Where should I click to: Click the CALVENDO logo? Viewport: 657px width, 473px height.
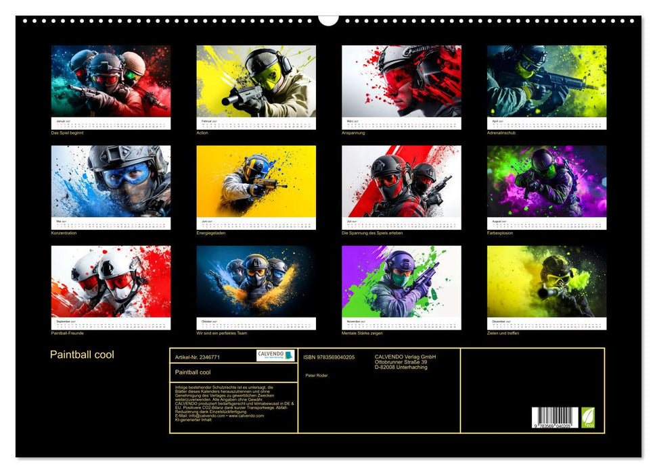(275, 355)
